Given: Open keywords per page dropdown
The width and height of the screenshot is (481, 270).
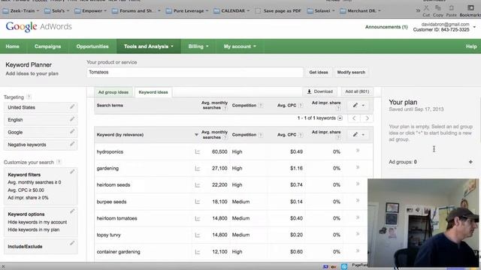Looking at the screenshot, I should (340, 118).
